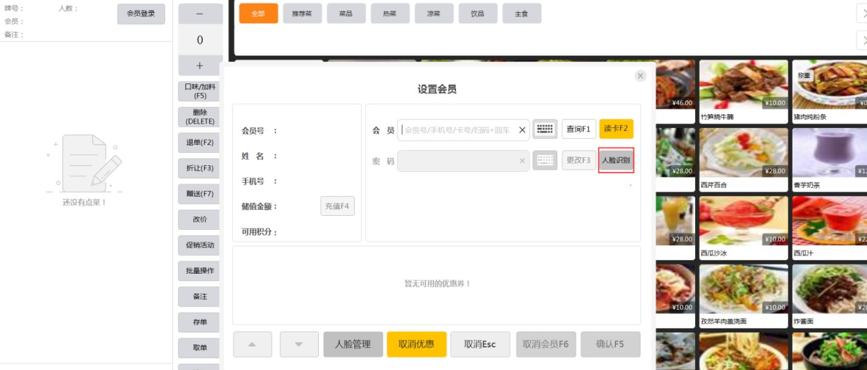The width and height of the screenshot is (867, 370).
Task: Focus the member number input field
Action: click(x=458, y=130)
